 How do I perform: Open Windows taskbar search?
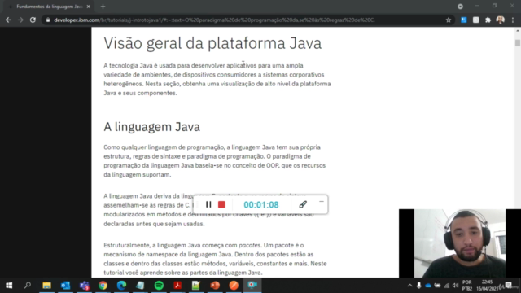[x=28, y=286]
